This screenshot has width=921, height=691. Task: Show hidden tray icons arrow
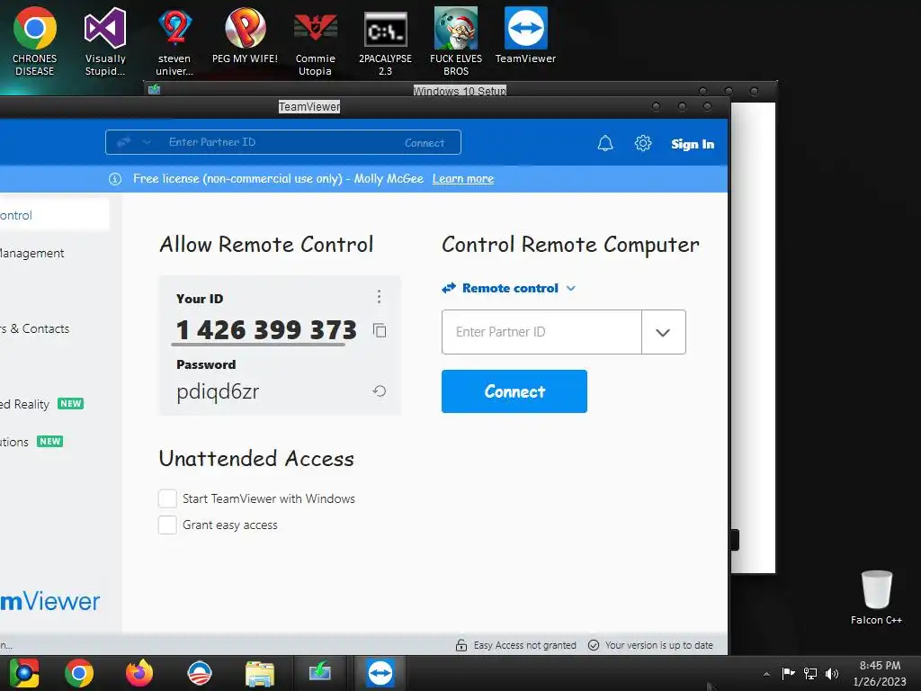766,674
